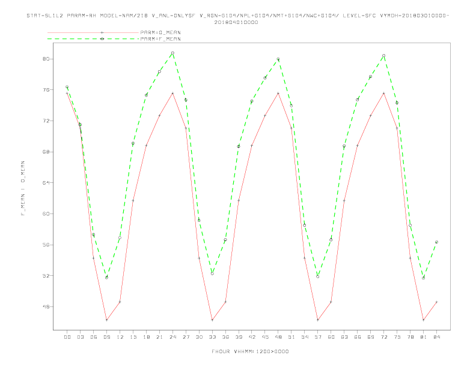
Task: Click x-axis forecast hour label 63
Action: pyautogui.click(x=344, y=337)
